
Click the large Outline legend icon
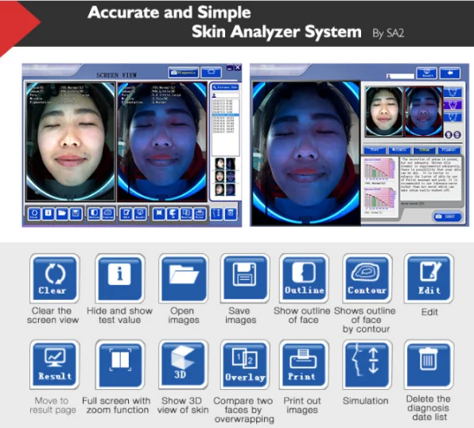pyautogui.click(x=304, y=278)
